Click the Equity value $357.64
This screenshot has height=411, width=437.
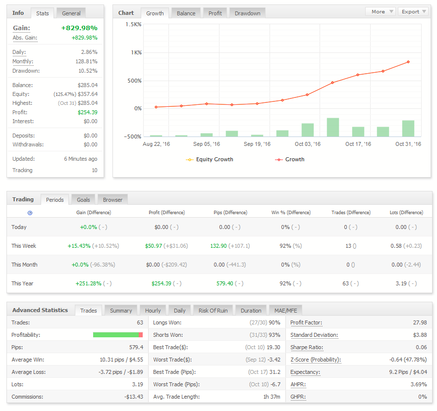[x=88, y=94]
